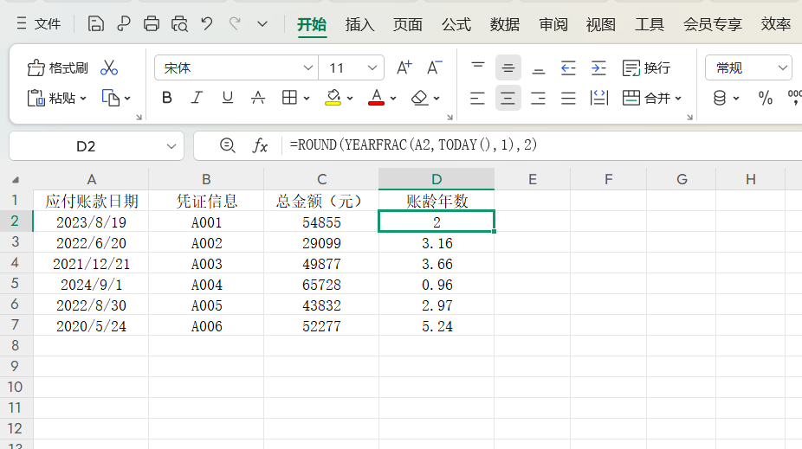
Task: Click the fx insert function icon
Action: (x=260, y=145)
